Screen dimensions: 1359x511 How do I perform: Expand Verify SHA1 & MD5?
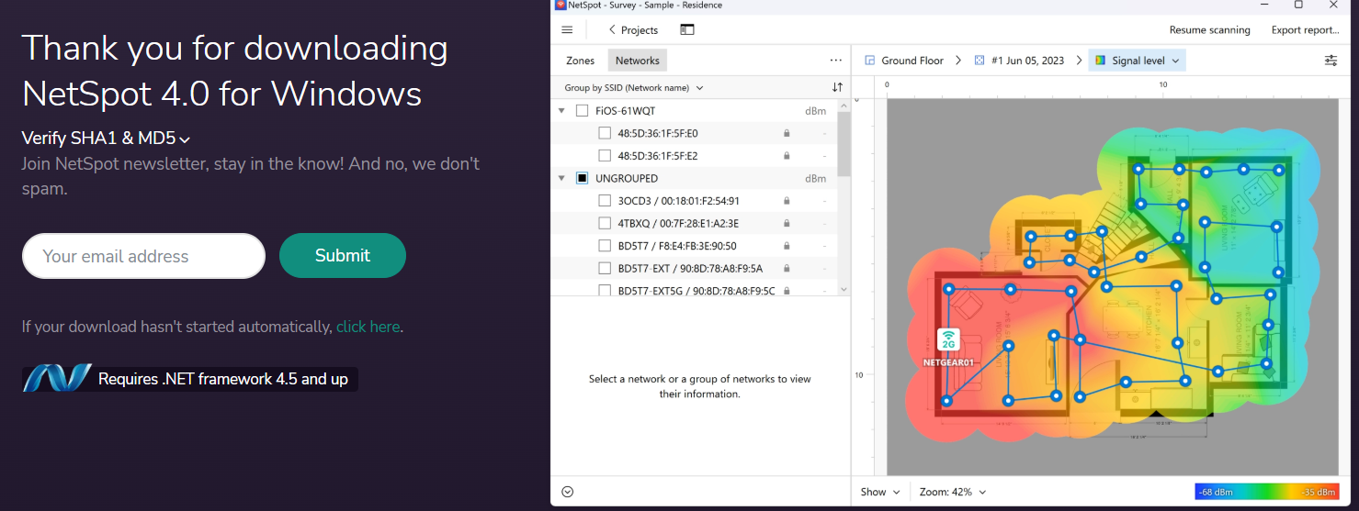[106, 139]
